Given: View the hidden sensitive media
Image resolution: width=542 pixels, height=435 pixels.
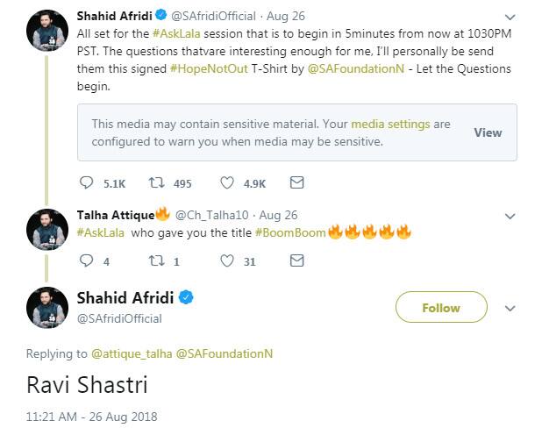Looking at the screenshot, I should click(x=488, y=132).
